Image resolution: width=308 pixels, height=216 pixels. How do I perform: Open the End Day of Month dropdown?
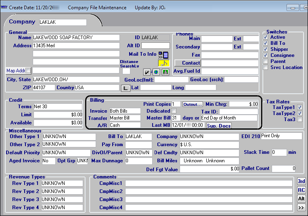(x=228, y=118)
